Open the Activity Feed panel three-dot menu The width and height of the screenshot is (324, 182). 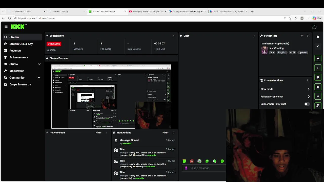tap(107, 132)
